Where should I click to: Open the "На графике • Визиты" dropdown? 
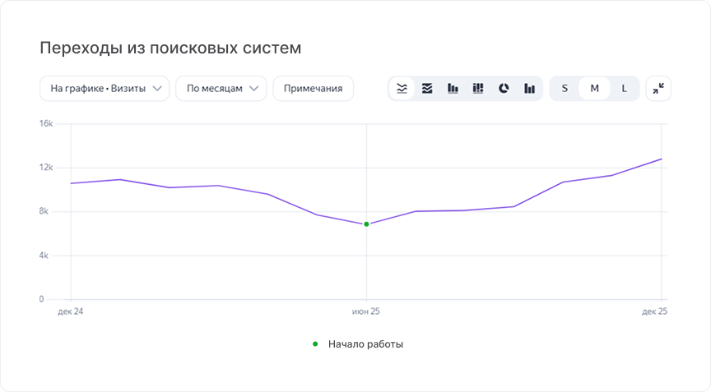(x=105, y=89)
